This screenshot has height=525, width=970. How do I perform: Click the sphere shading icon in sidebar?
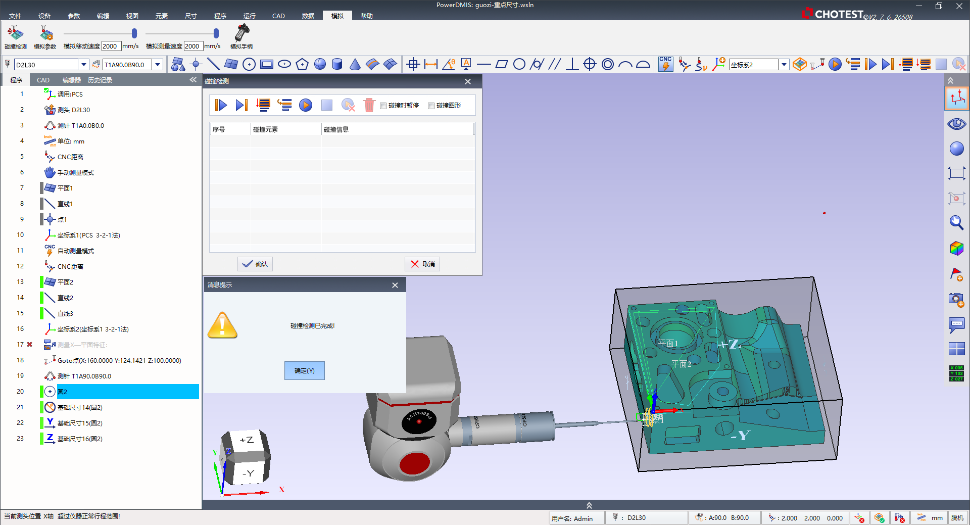(x=956, y=149)
